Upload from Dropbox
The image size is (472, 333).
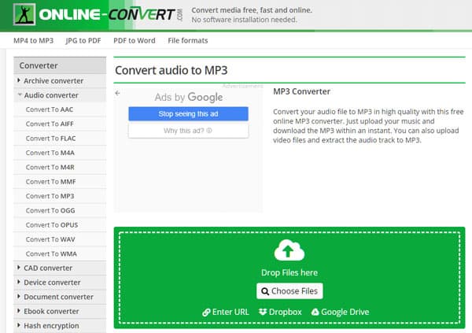[x=280, y=312]
